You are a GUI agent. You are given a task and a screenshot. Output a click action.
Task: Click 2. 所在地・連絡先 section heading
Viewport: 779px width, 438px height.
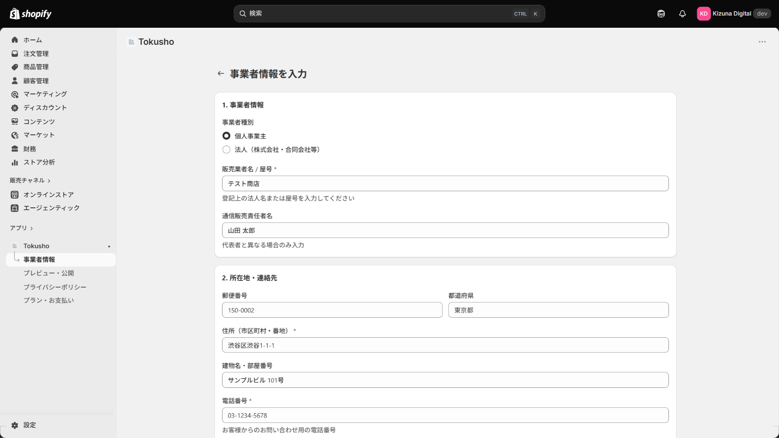click(249, 278)
